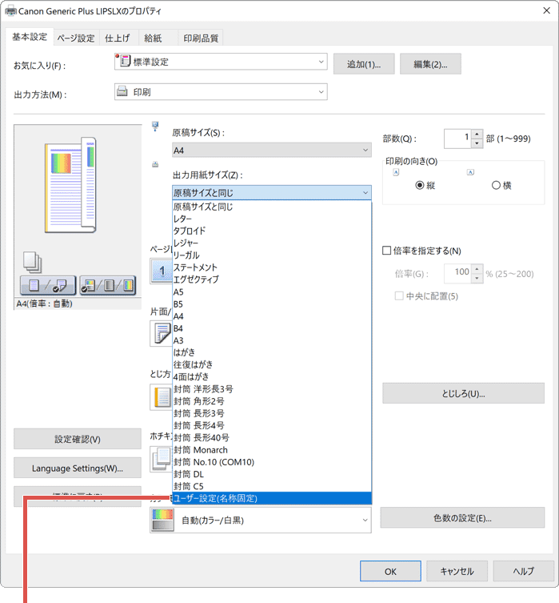This screenshot has height=603, width=559.
Task: Click the とじ方向 binding icon
Action: tap(162, 397)
